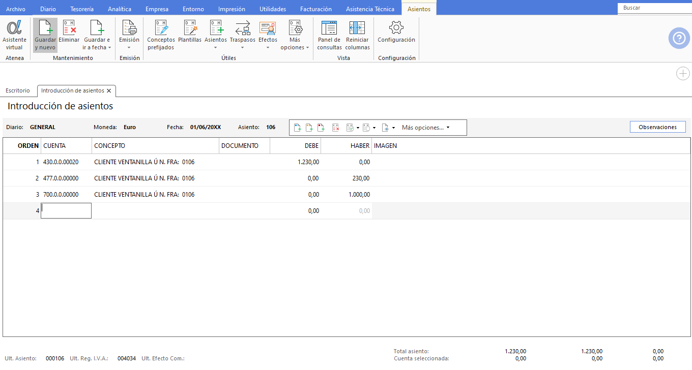692x370 pixels.
Task: Click the 1.000,00 credit amount
Action: [359, 195]
